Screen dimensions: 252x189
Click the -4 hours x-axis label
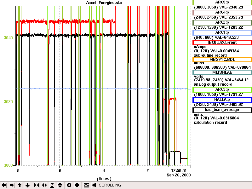(103, 170)
